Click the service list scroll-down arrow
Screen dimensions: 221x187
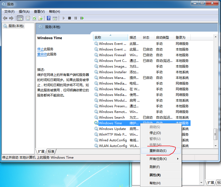tap(216, 146)
